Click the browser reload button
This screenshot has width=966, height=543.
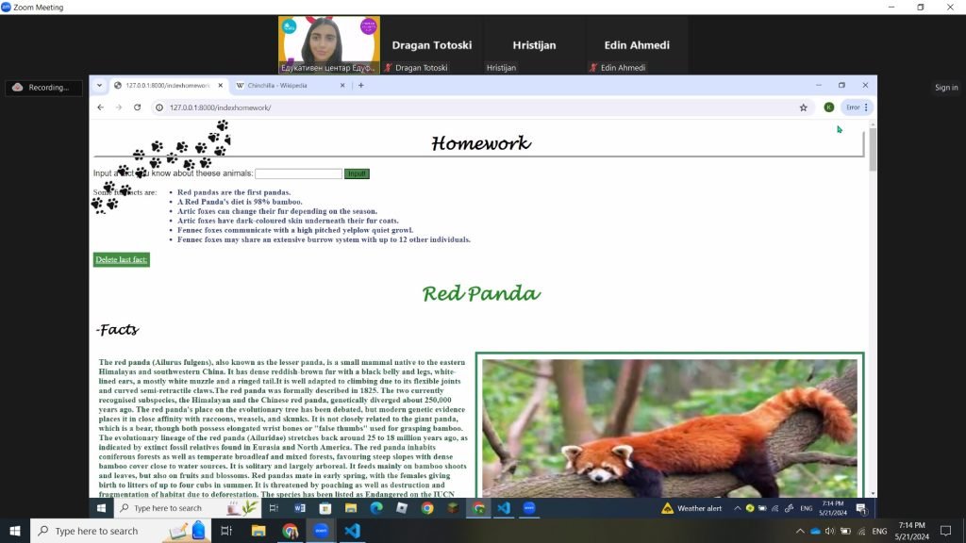click(x=138, y=107)
